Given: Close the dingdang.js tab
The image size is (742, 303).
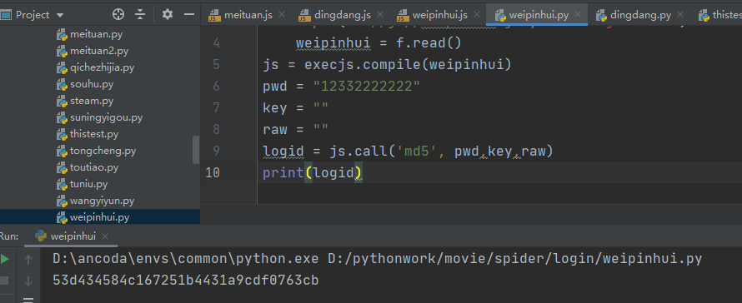Looking at the screenshot, I should pos(380,15).
